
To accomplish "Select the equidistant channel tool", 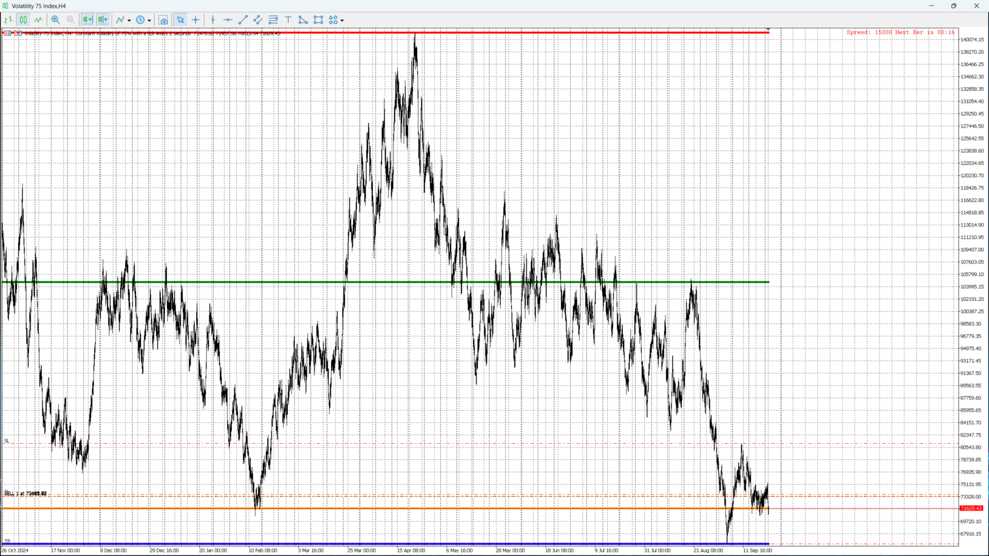I will click(x=258, y=20).
